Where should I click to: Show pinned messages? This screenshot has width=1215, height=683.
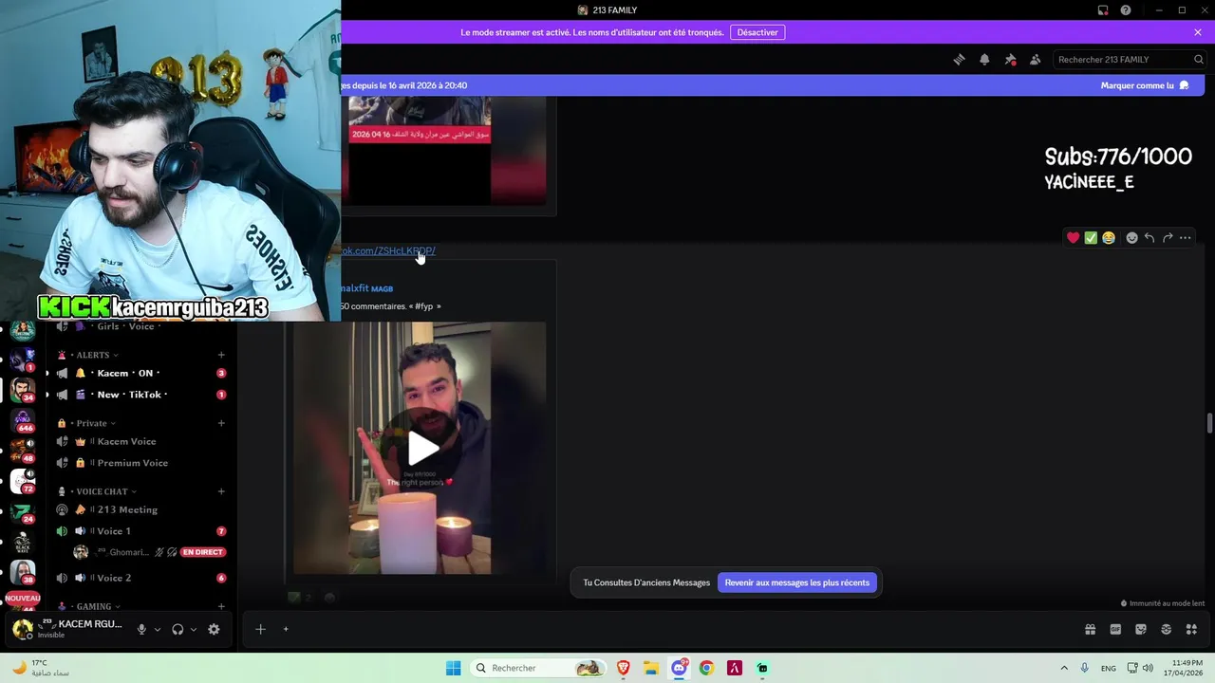pyautogui.click(x=1010, y=59)
